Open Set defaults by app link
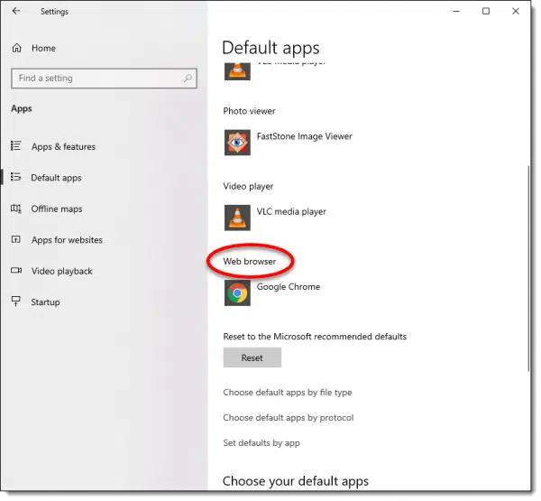Image resolution: width=541 pixels, height=501 pixels. [x=261, y=443]
